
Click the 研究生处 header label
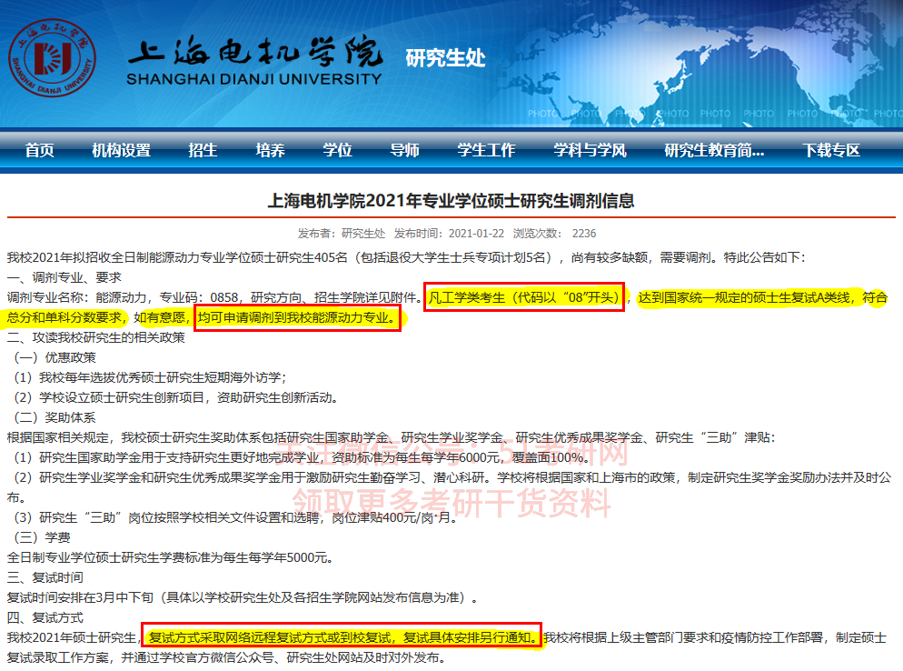(x=447, y=57)
